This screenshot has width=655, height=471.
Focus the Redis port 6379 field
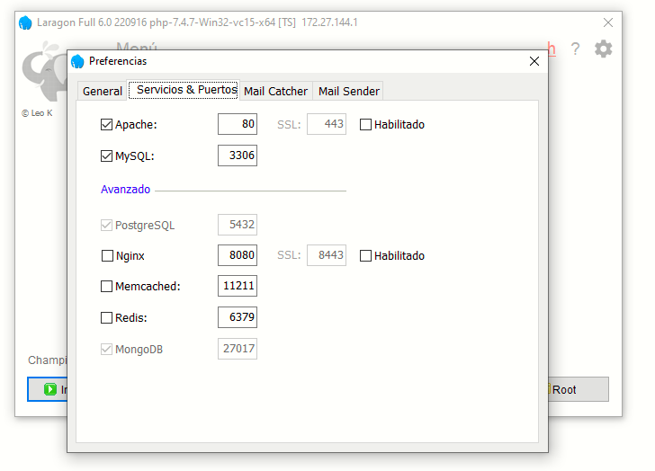point(238,317)
